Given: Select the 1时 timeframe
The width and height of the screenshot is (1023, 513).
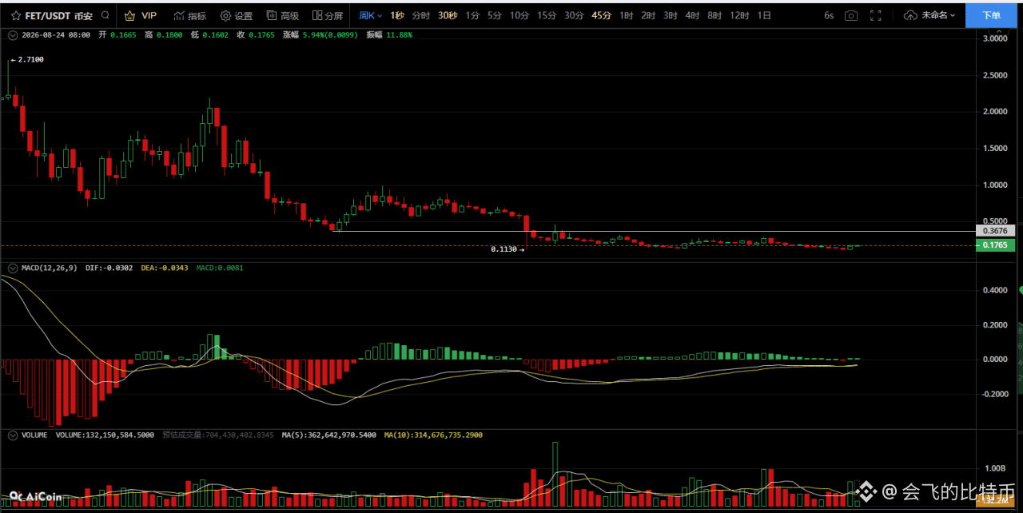Looking at the screenshot, I should pos(627,15).
